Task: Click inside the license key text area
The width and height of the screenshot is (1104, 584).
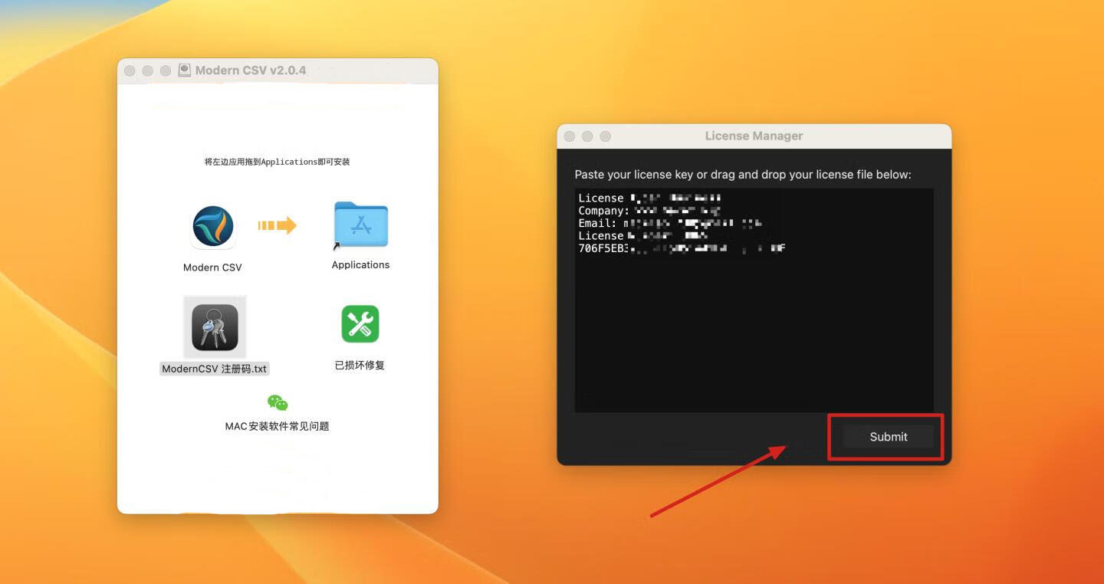Action: (754, 300)
